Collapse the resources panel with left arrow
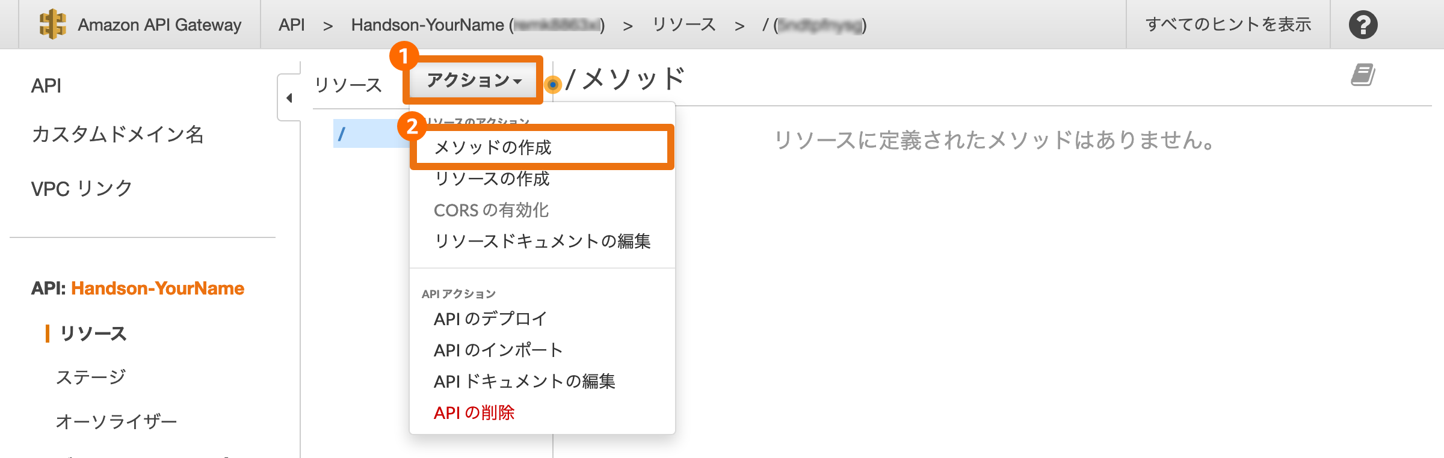This screenshot has height=458, width=1444. 289,98
